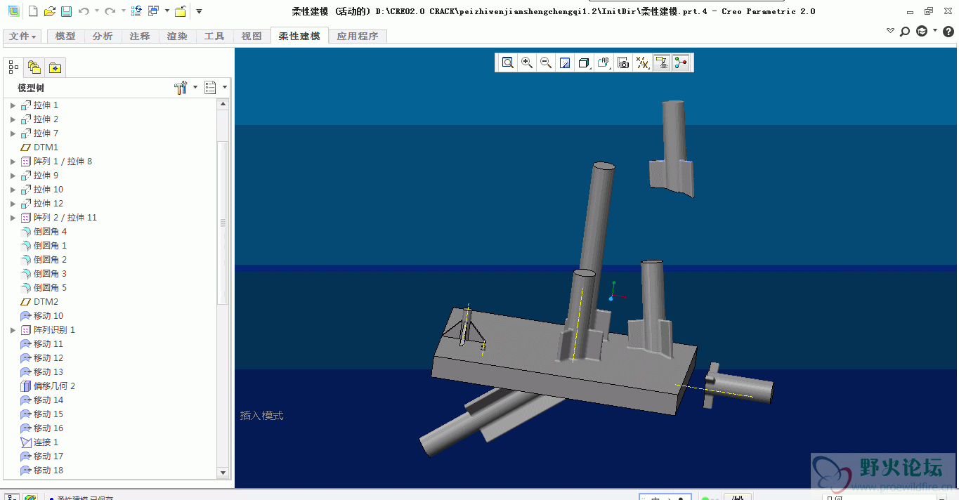The height and width of the screenshot is (500, 959).
Task: Open datum display filters icon
Action: (642, 63)
